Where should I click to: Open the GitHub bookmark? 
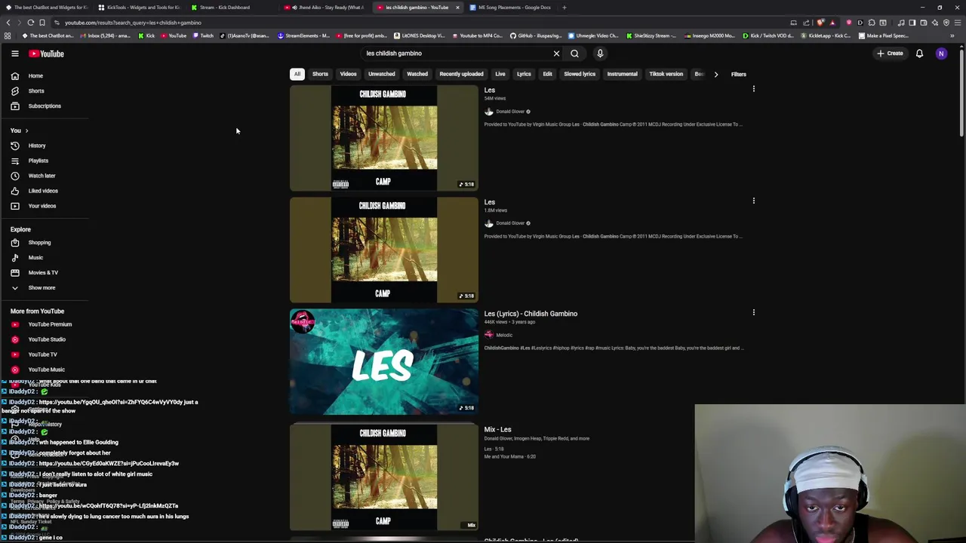coord(535,35)
